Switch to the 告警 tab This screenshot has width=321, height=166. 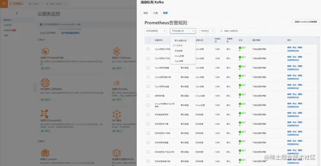tap(165, 13)
